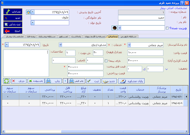Open the یادداشت notes tab
This screenshot has height=135, width=190.
pos(76,36)
